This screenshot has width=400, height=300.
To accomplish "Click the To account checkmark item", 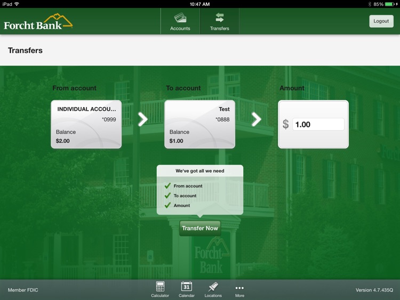I will point(180,196).
